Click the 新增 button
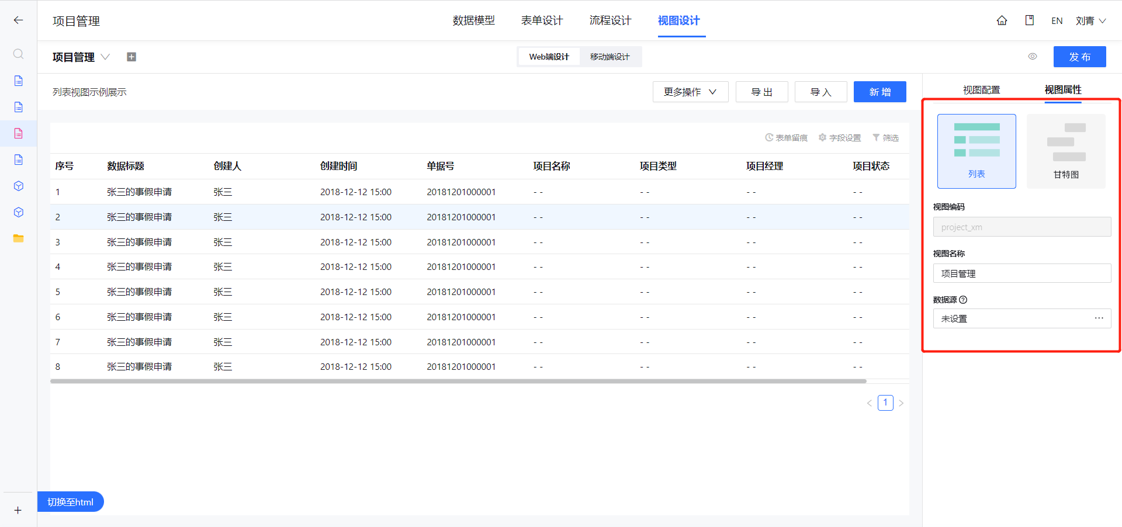 879,92
